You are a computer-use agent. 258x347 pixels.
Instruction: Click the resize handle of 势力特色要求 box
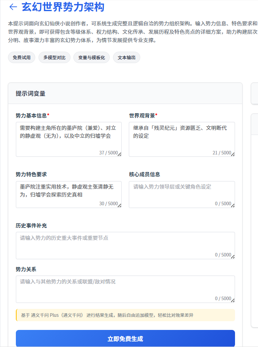tap(119, 205)
